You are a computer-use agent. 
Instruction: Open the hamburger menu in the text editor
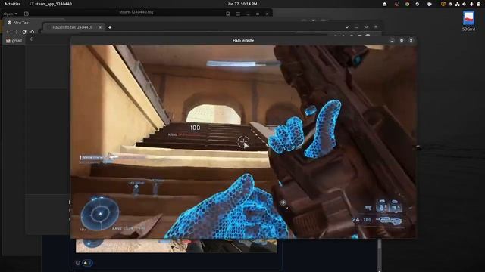238,14
